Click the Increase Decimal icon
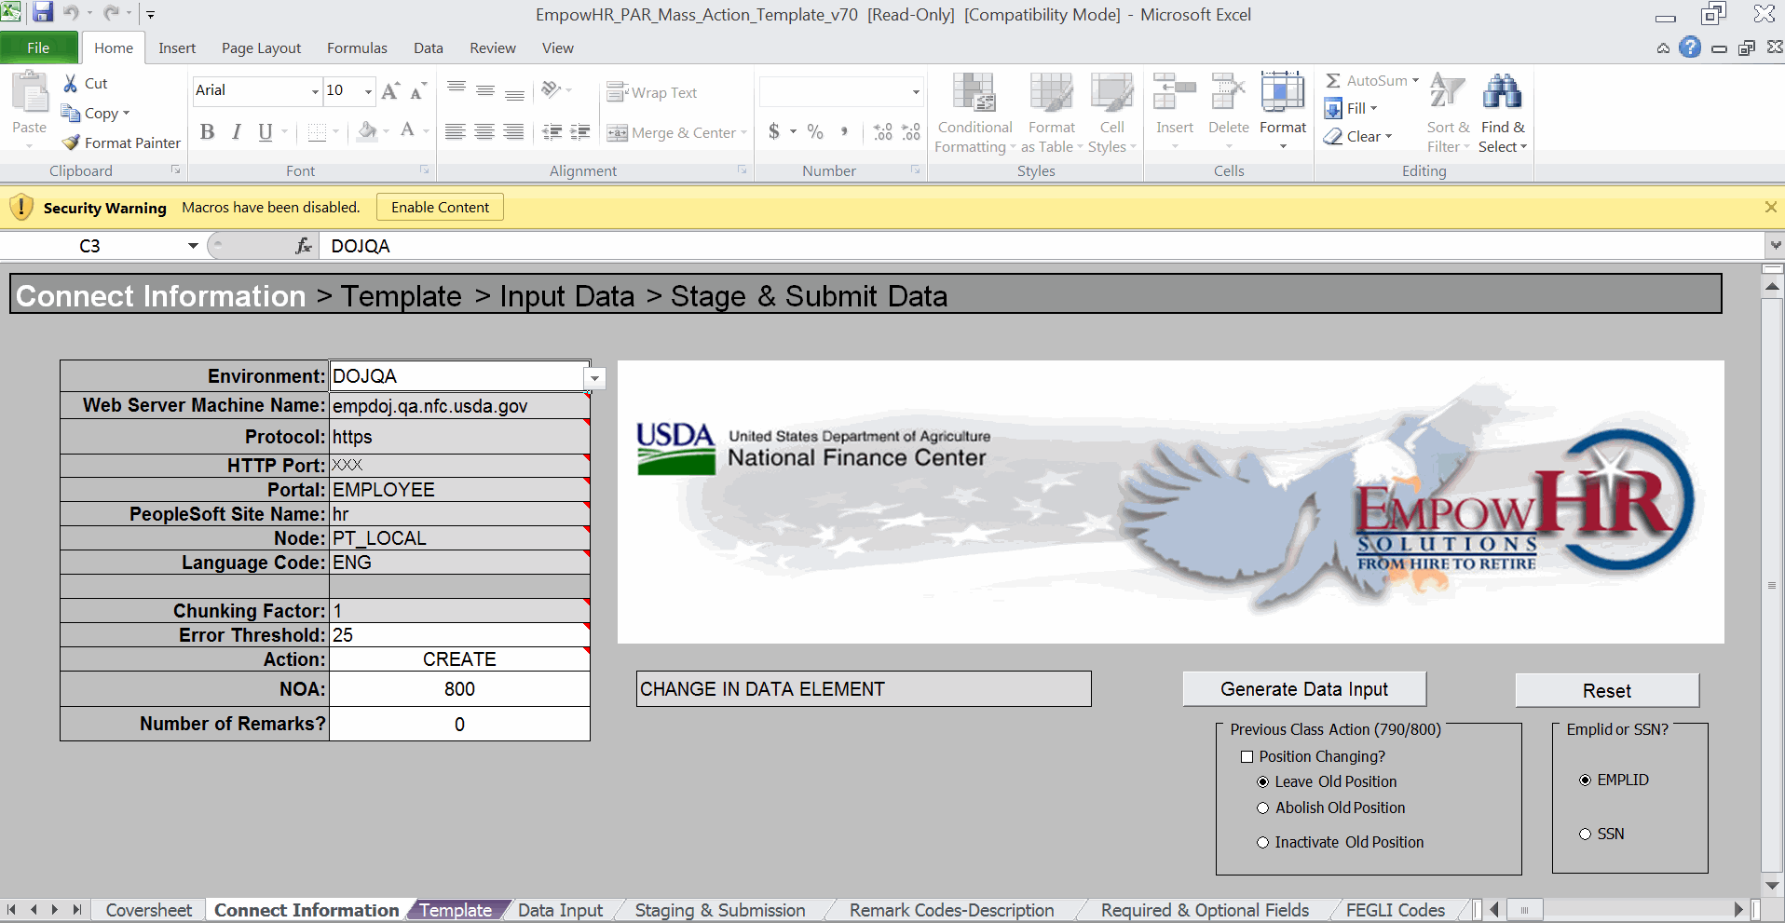Viewport: 1785px width, 923px height. point(882,131)
